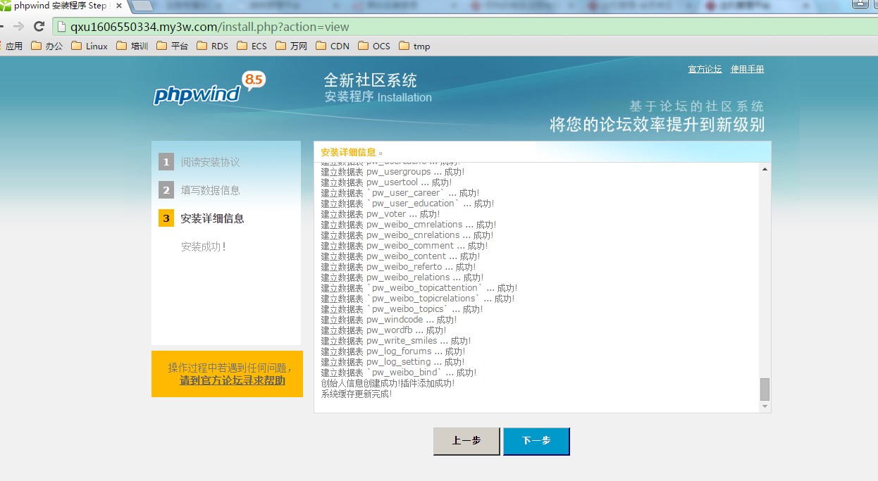Image resolution: width=878 pixels, height=481 pixels.
Task: Open the 平台 bookmark folder
Action: click(x=173, y=46)
